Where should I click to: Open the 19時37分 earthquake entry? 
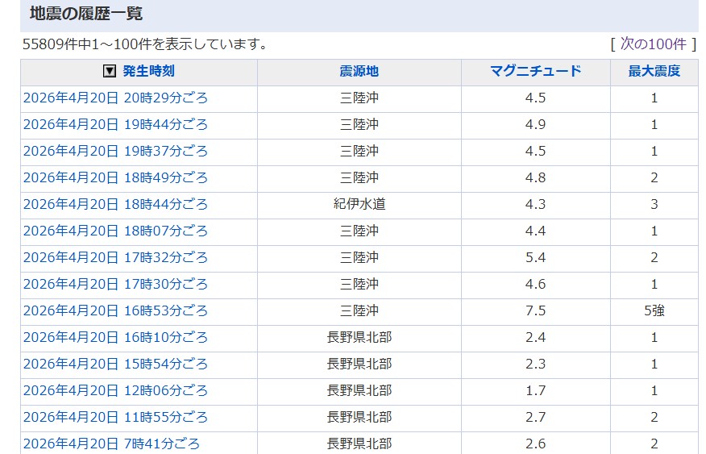point(115,152)
